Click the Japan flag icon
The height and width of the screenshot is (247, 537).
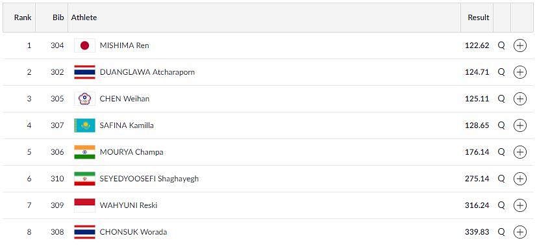[x=84, y=45]
